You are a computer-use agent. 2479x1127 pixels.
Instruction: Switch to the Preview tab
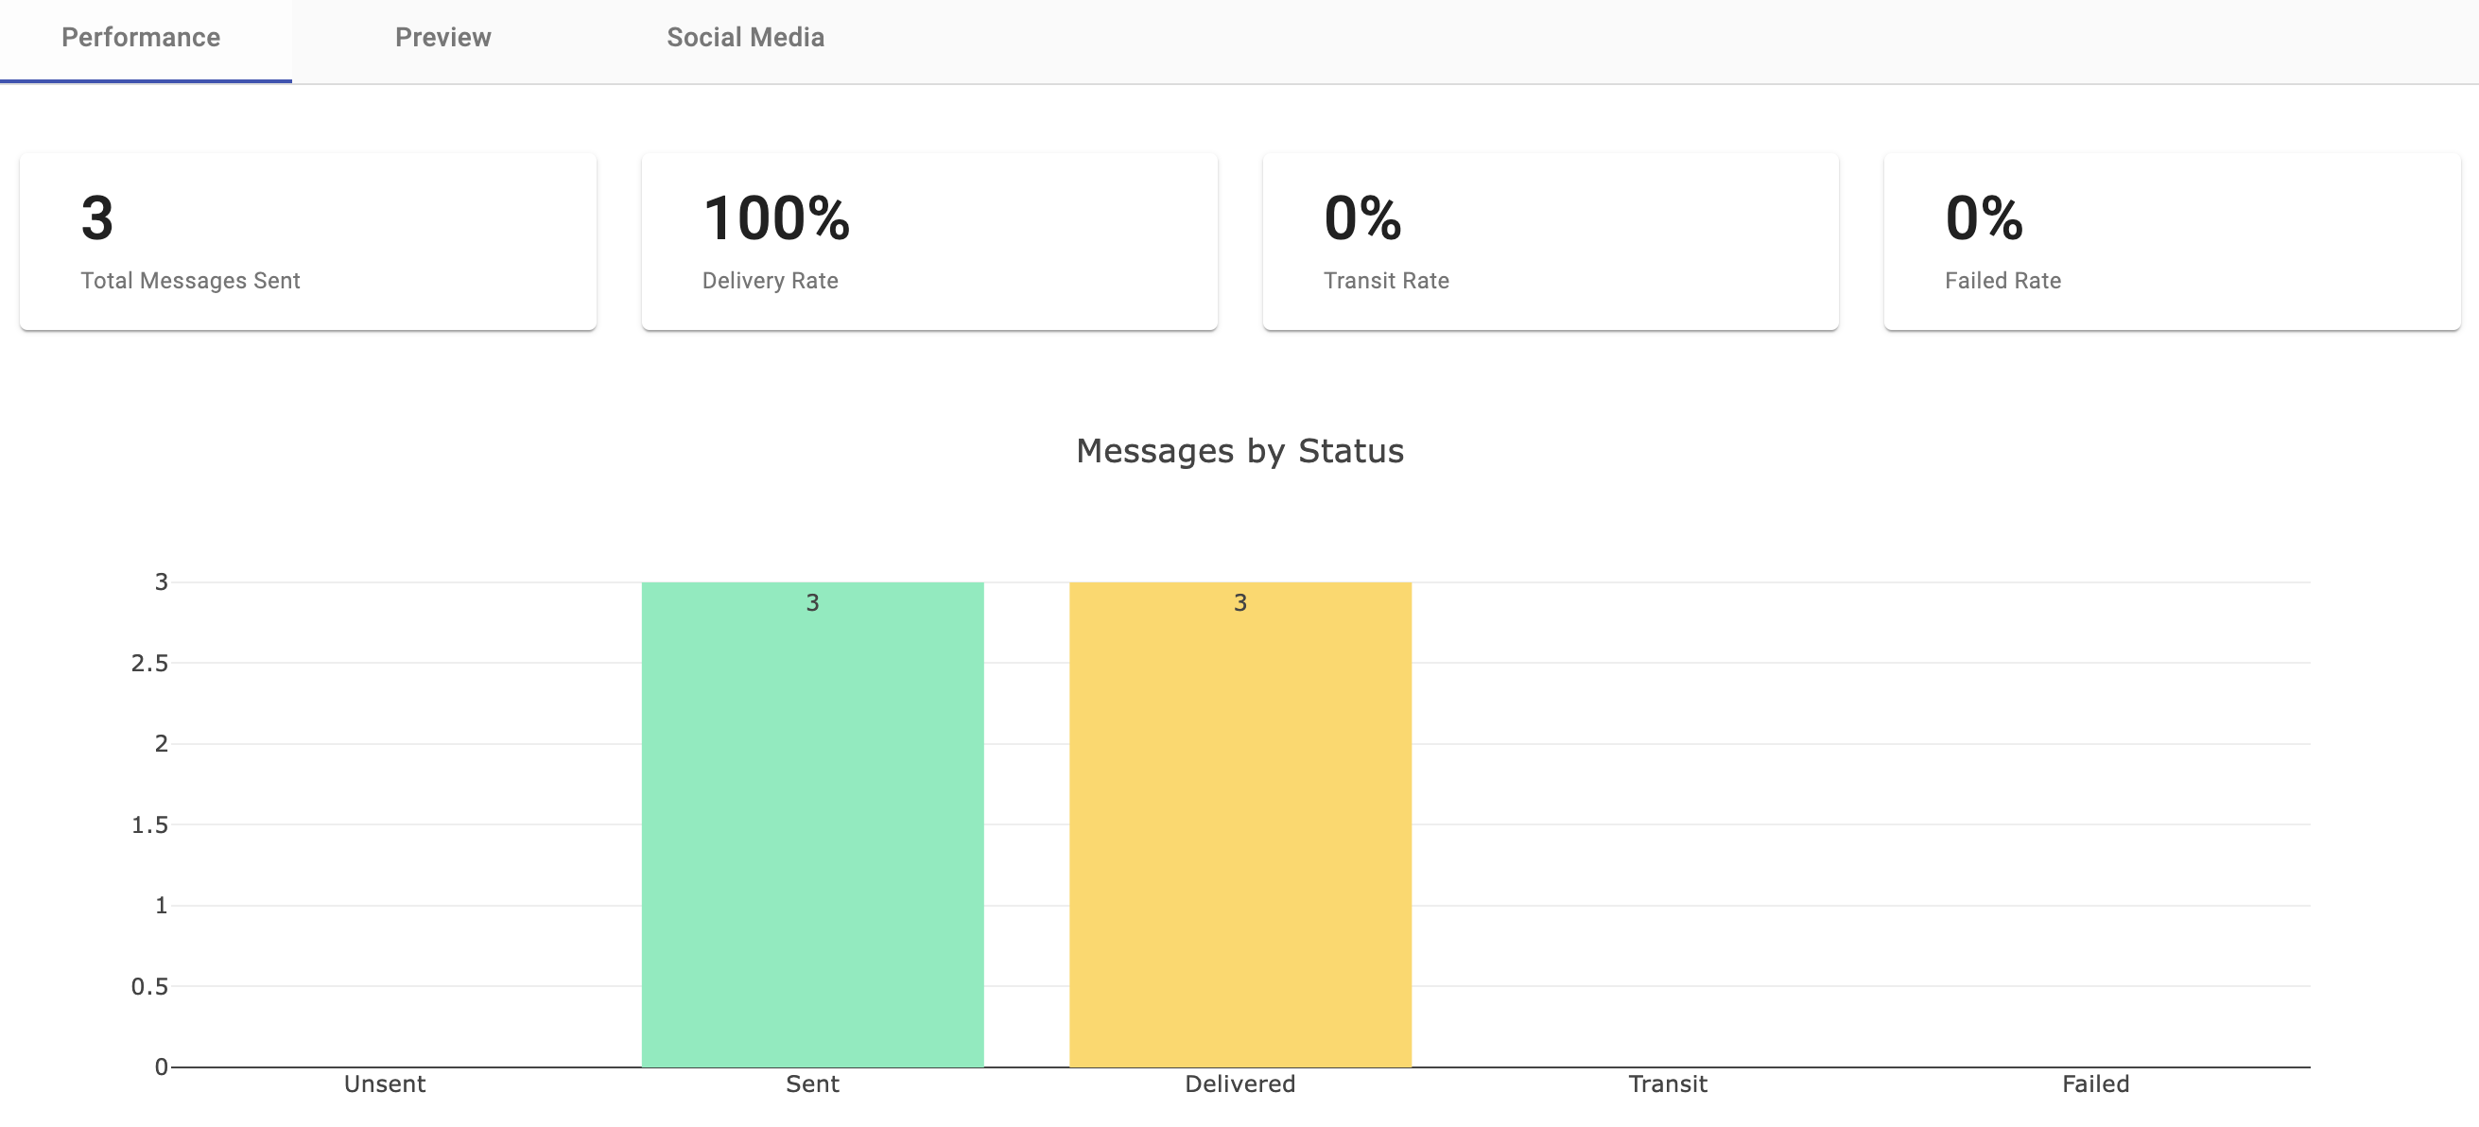click(442, 38)
